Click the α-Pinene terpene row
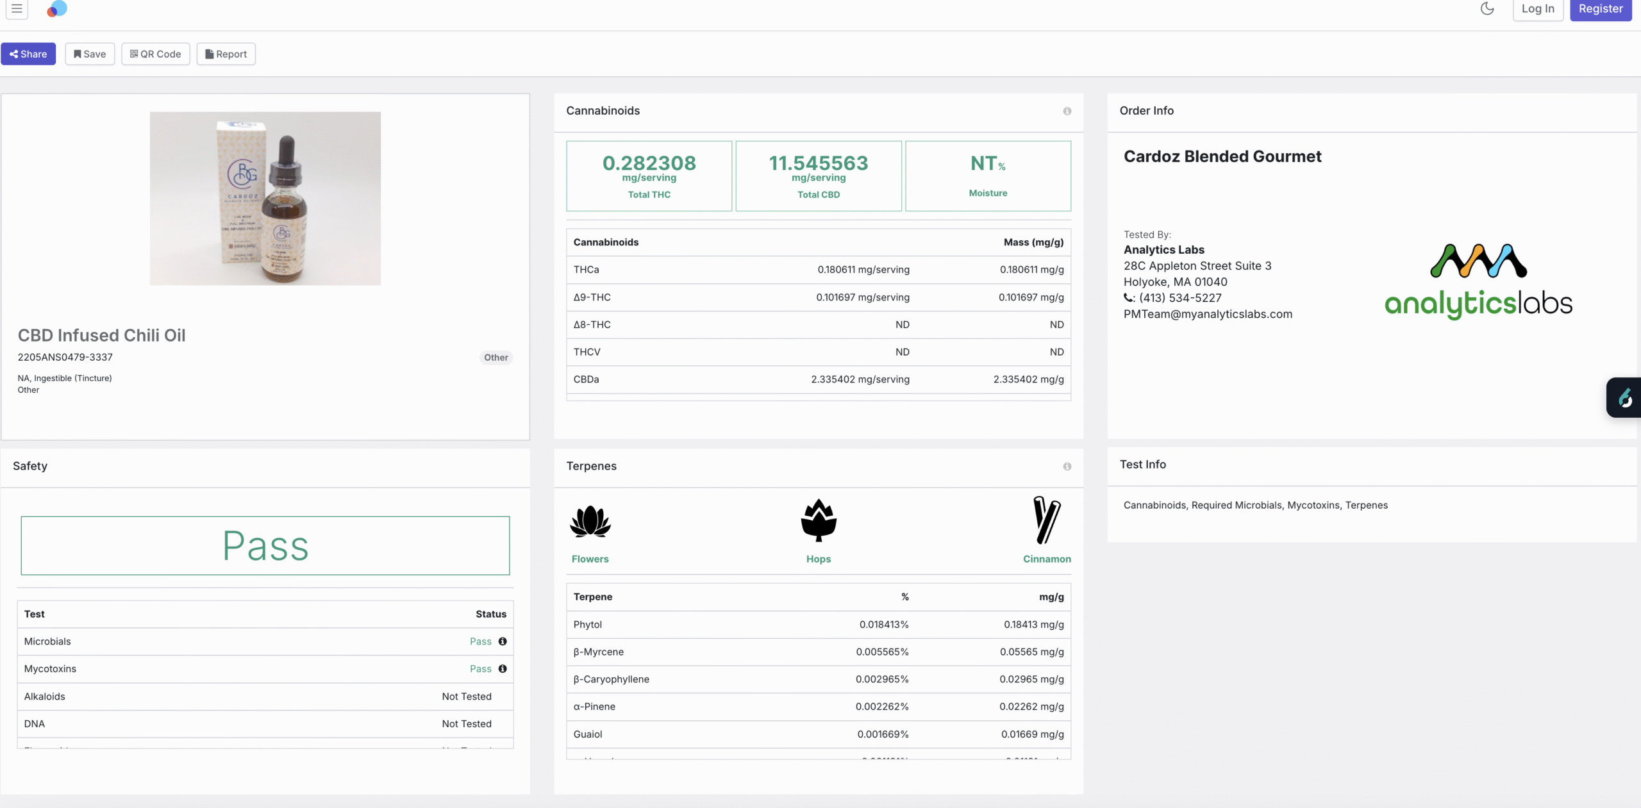 click(x=819, y=707)
